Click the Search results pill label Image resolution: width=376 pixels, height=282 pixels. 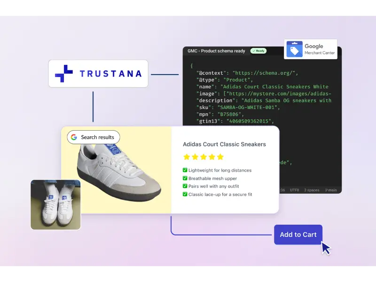(x=94, y=137)
